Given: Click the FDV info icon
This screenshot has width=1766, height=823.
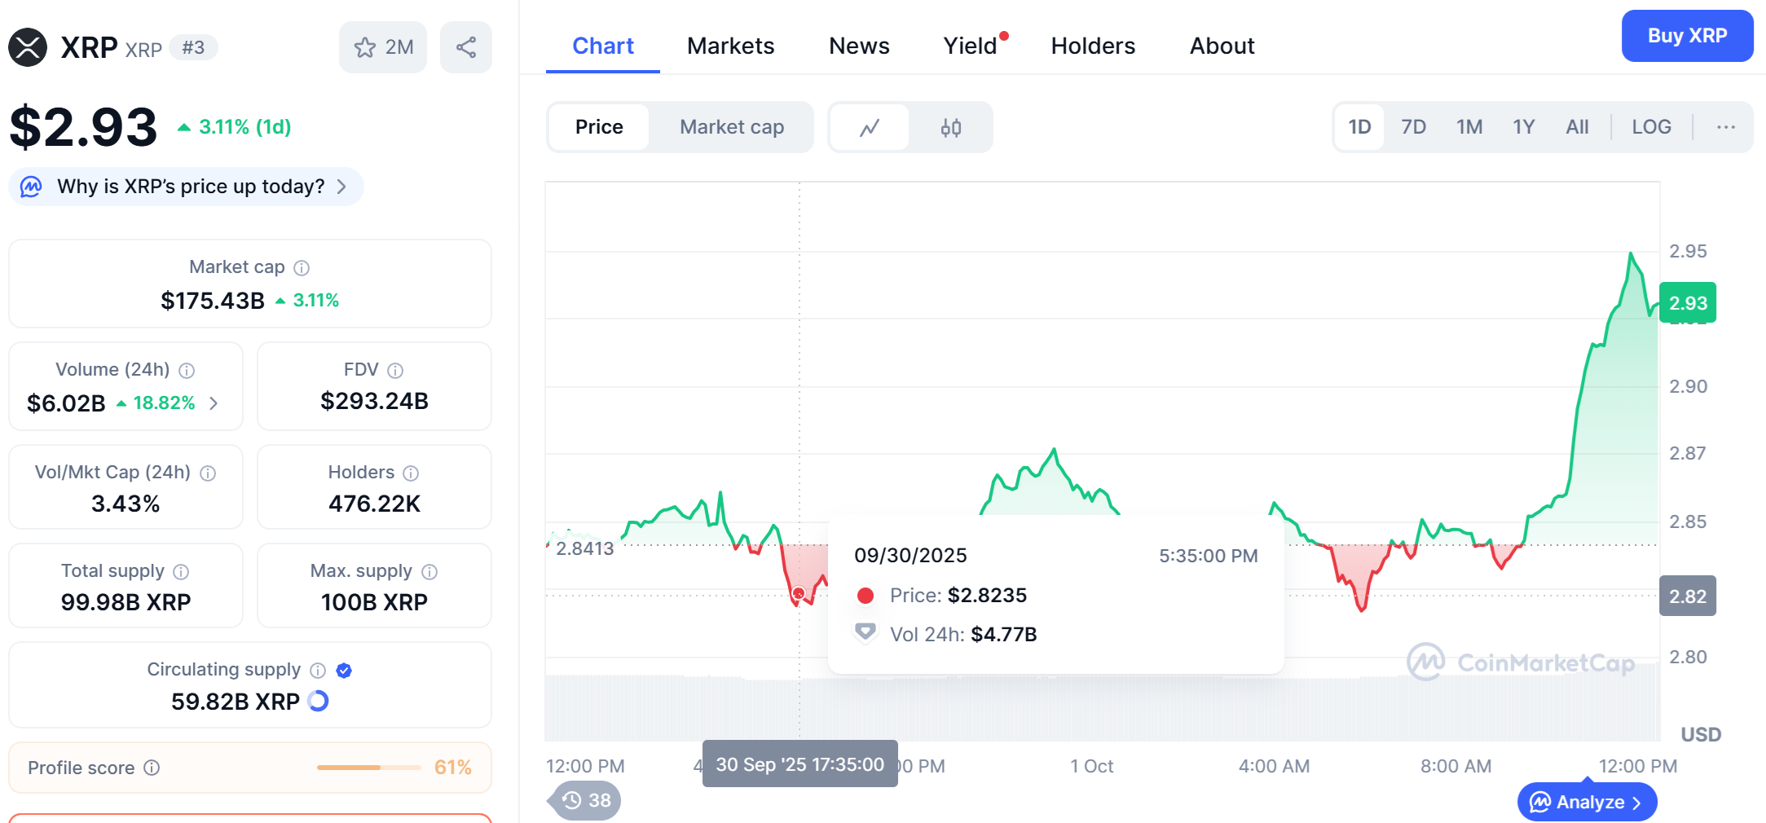Looking at the screenshot, I should [x=395, y=371].
